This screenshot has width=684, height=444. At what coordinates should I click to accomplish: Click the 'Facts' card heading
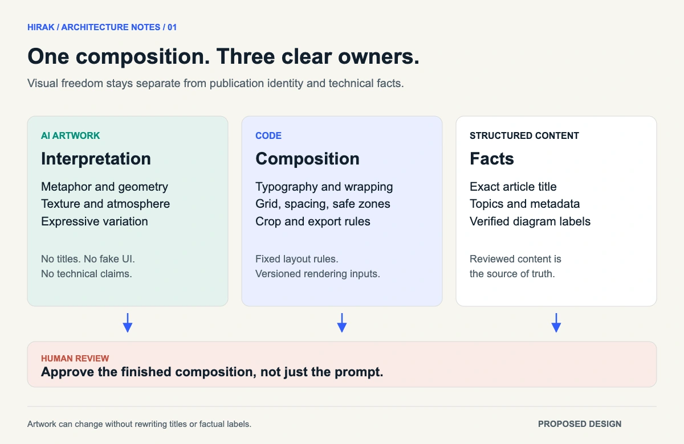(492, 159)
